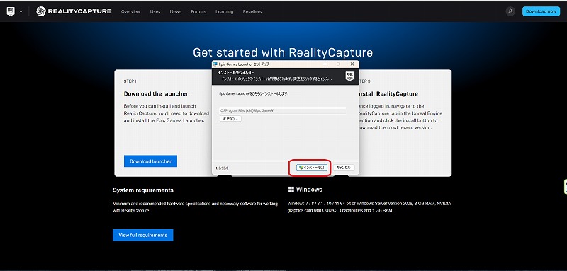Click the 'System requirements' heading

pos(143,190)
